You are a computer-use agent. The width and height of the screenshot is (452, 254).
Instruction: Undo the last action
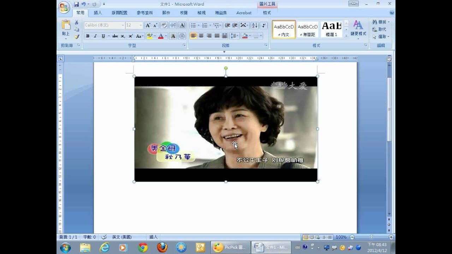[x=83, y=4]
